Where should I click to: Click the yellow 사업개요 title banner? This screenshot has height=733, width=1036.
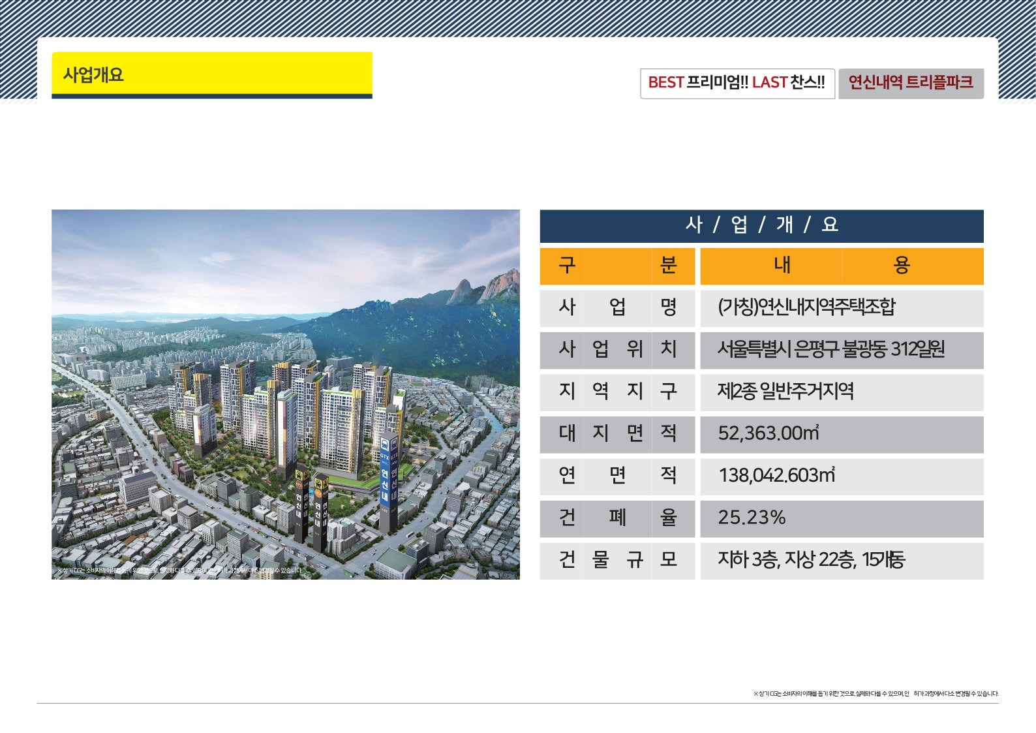pyautogui.click(x=211, y=74)
